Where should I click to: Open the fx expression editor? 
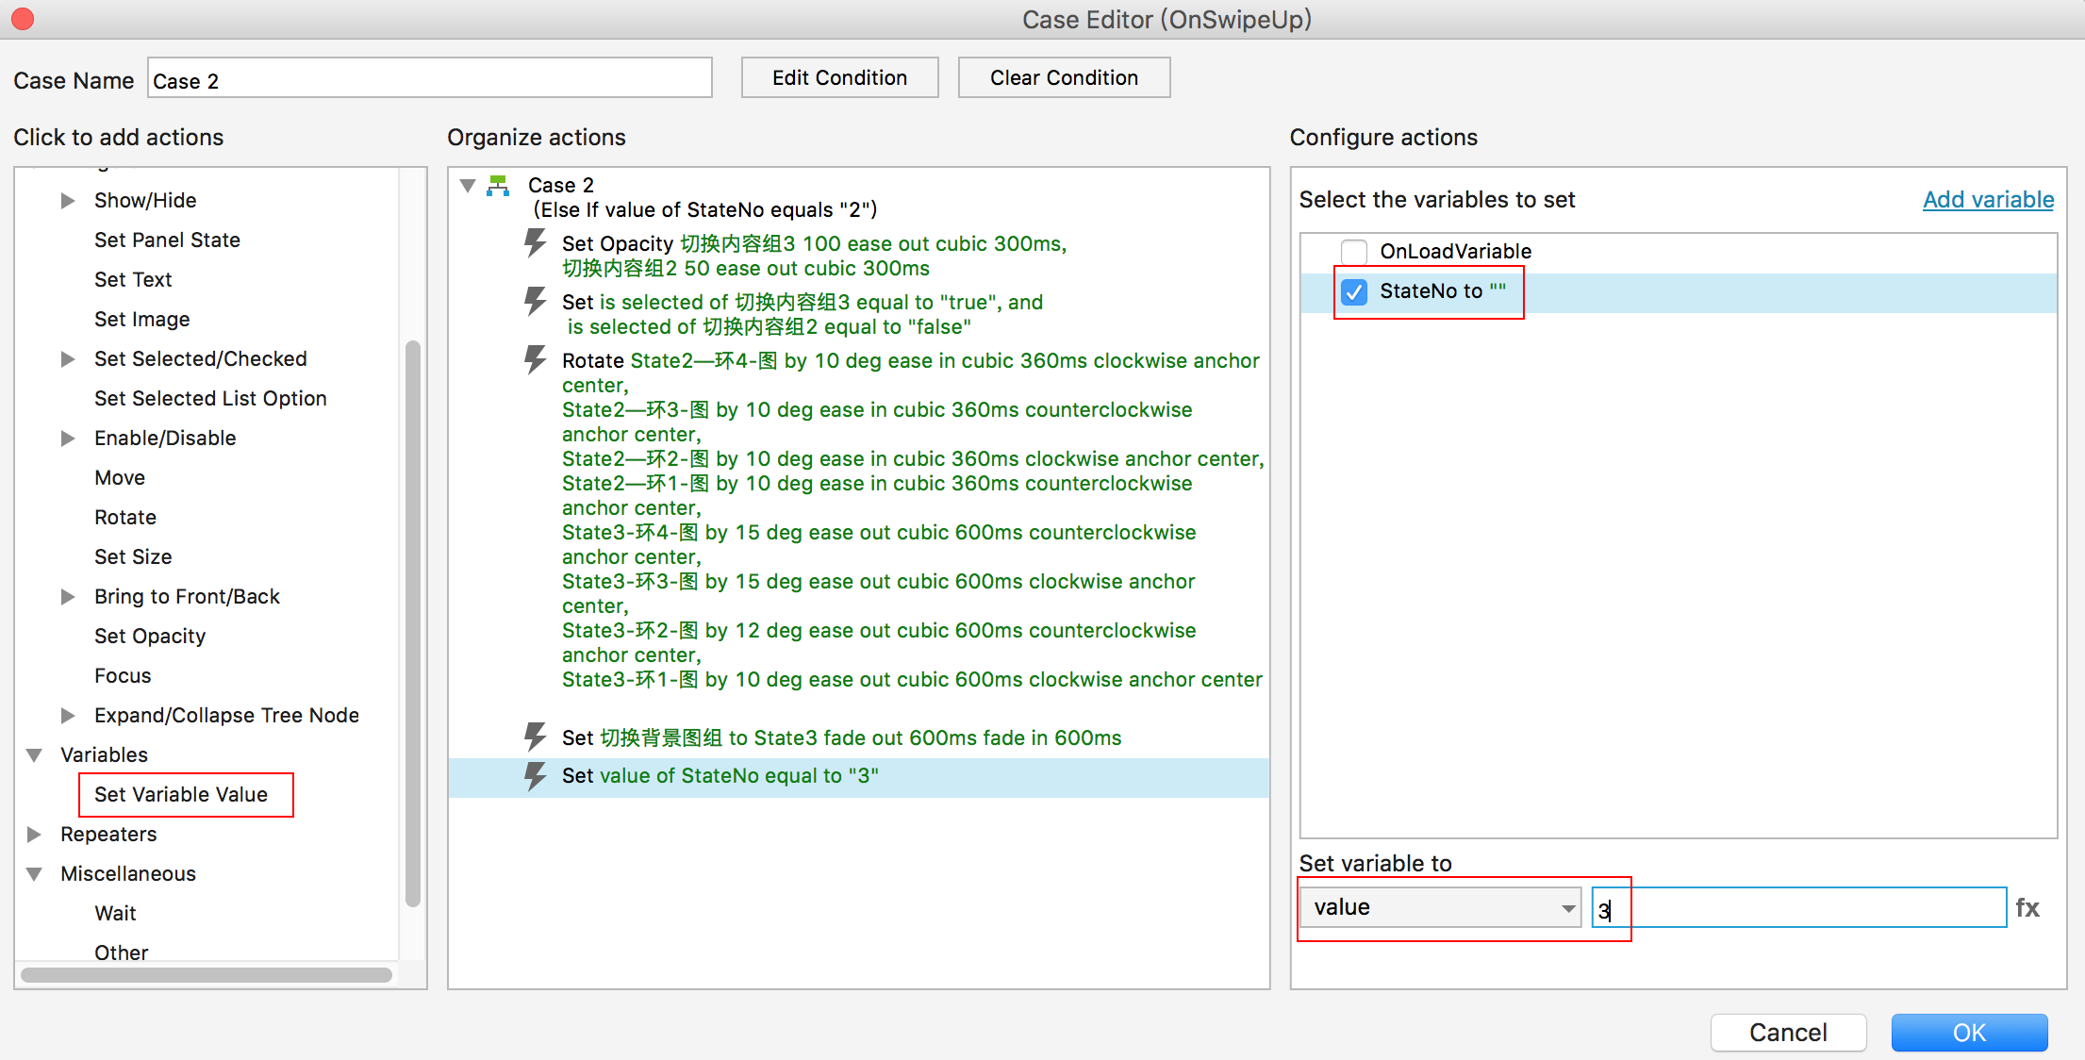[2027, 907]
